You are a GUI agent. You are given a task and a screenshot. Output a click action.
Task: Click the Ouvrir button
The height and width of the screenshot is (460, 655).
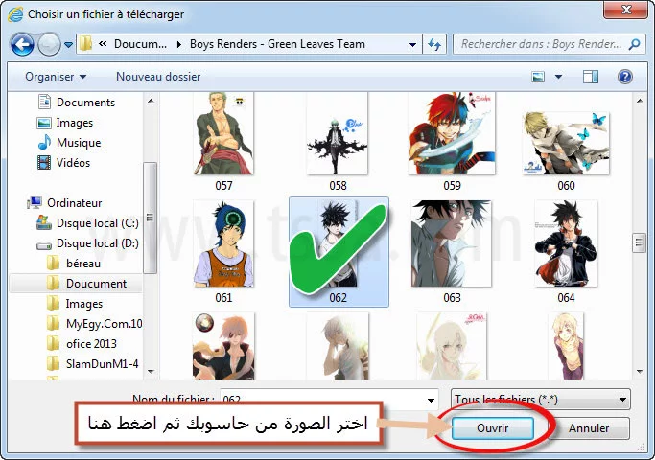click(493, 428)
